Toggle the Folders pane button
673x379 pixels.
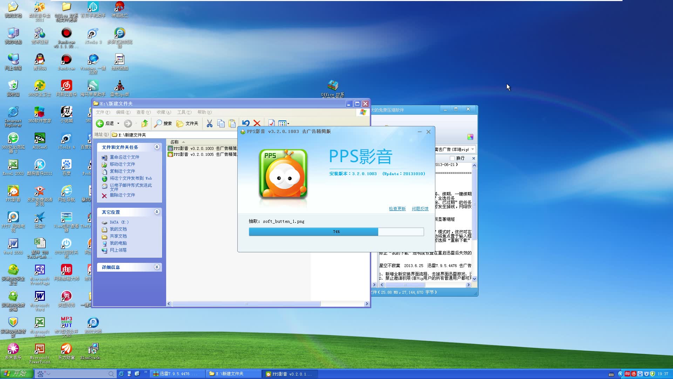tap(187, 124)
